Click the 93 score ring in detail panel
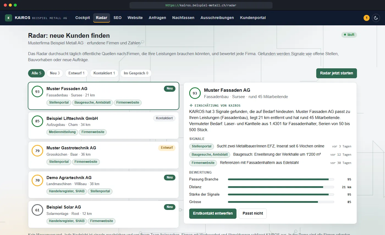This screenshot has height=235, width=385. tap(195, 93)
